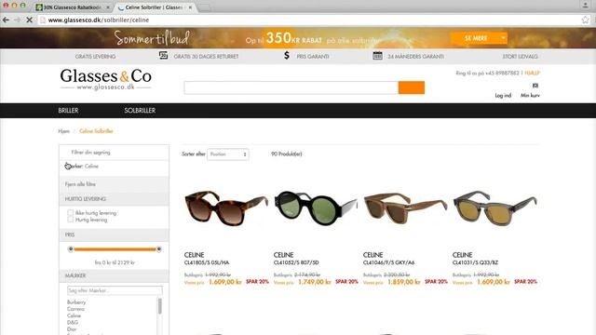Click price 1.749,00 kr

[x=315, y=282]
